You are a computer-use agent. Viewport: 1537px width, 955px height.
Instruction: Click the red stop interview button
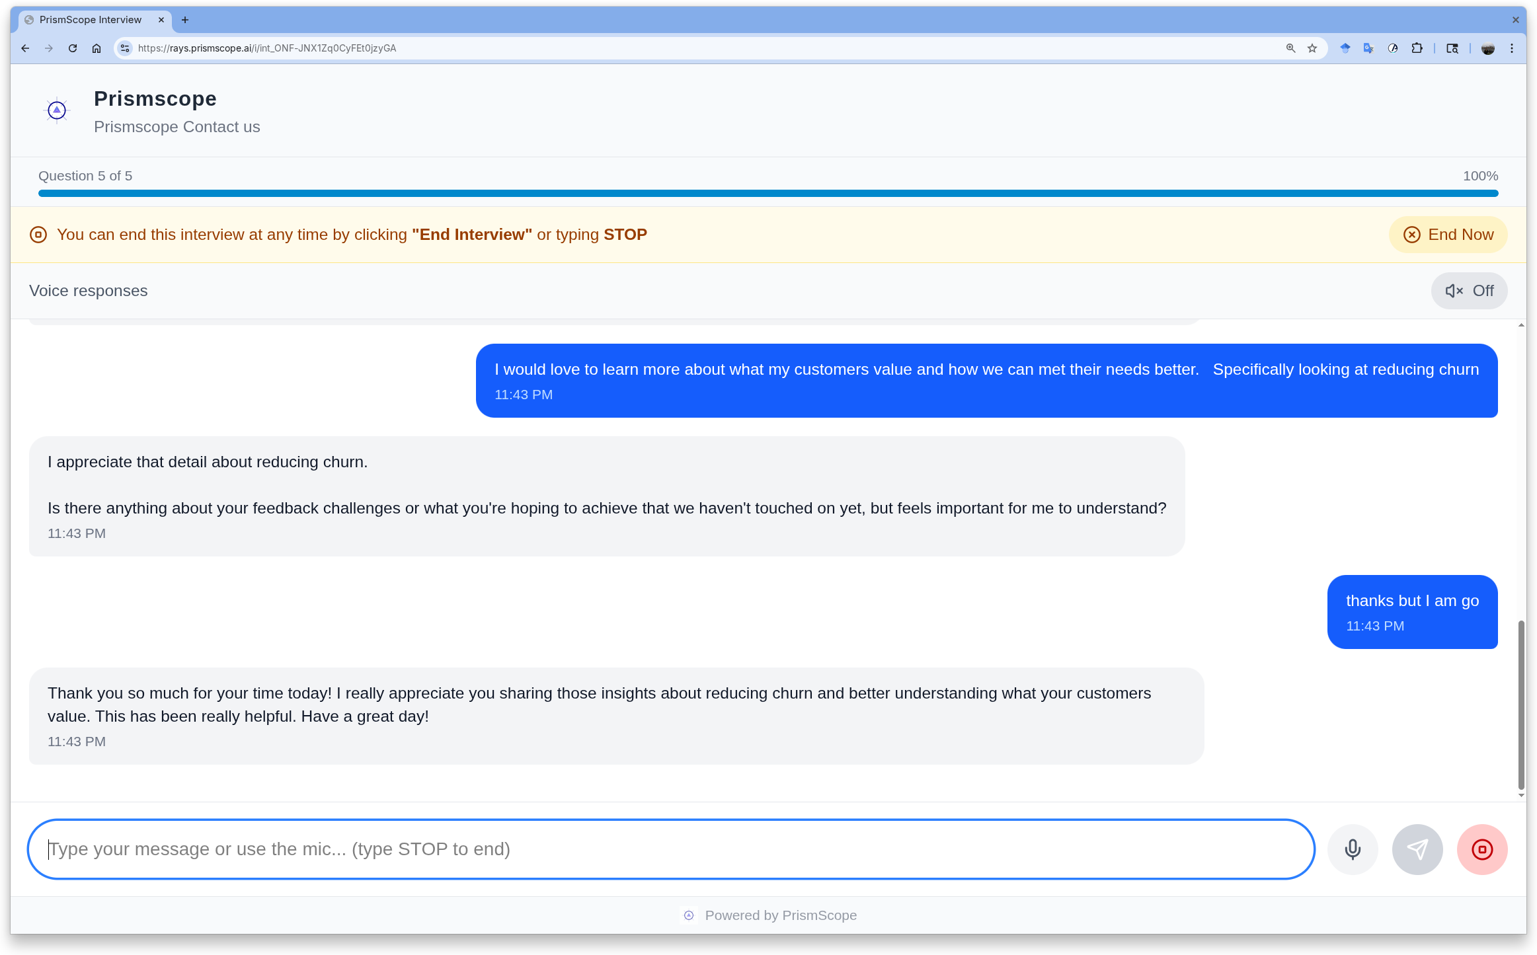click(1482, 849)
